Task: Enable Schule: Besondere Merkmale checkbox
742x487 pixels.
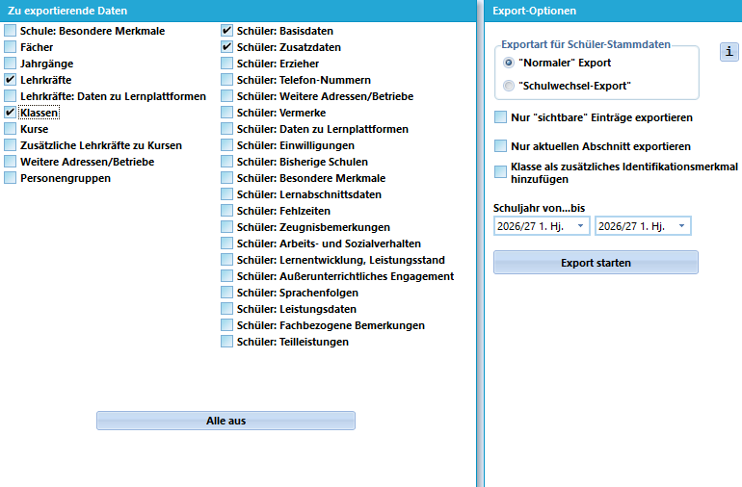Action: [x=10, y=31]
